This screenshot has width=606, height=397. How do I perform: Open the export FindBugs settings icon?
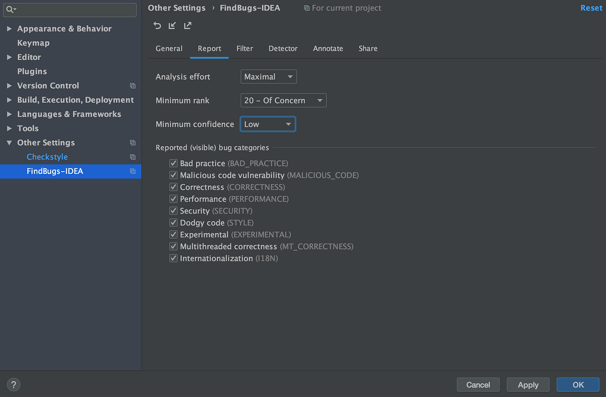187,26
